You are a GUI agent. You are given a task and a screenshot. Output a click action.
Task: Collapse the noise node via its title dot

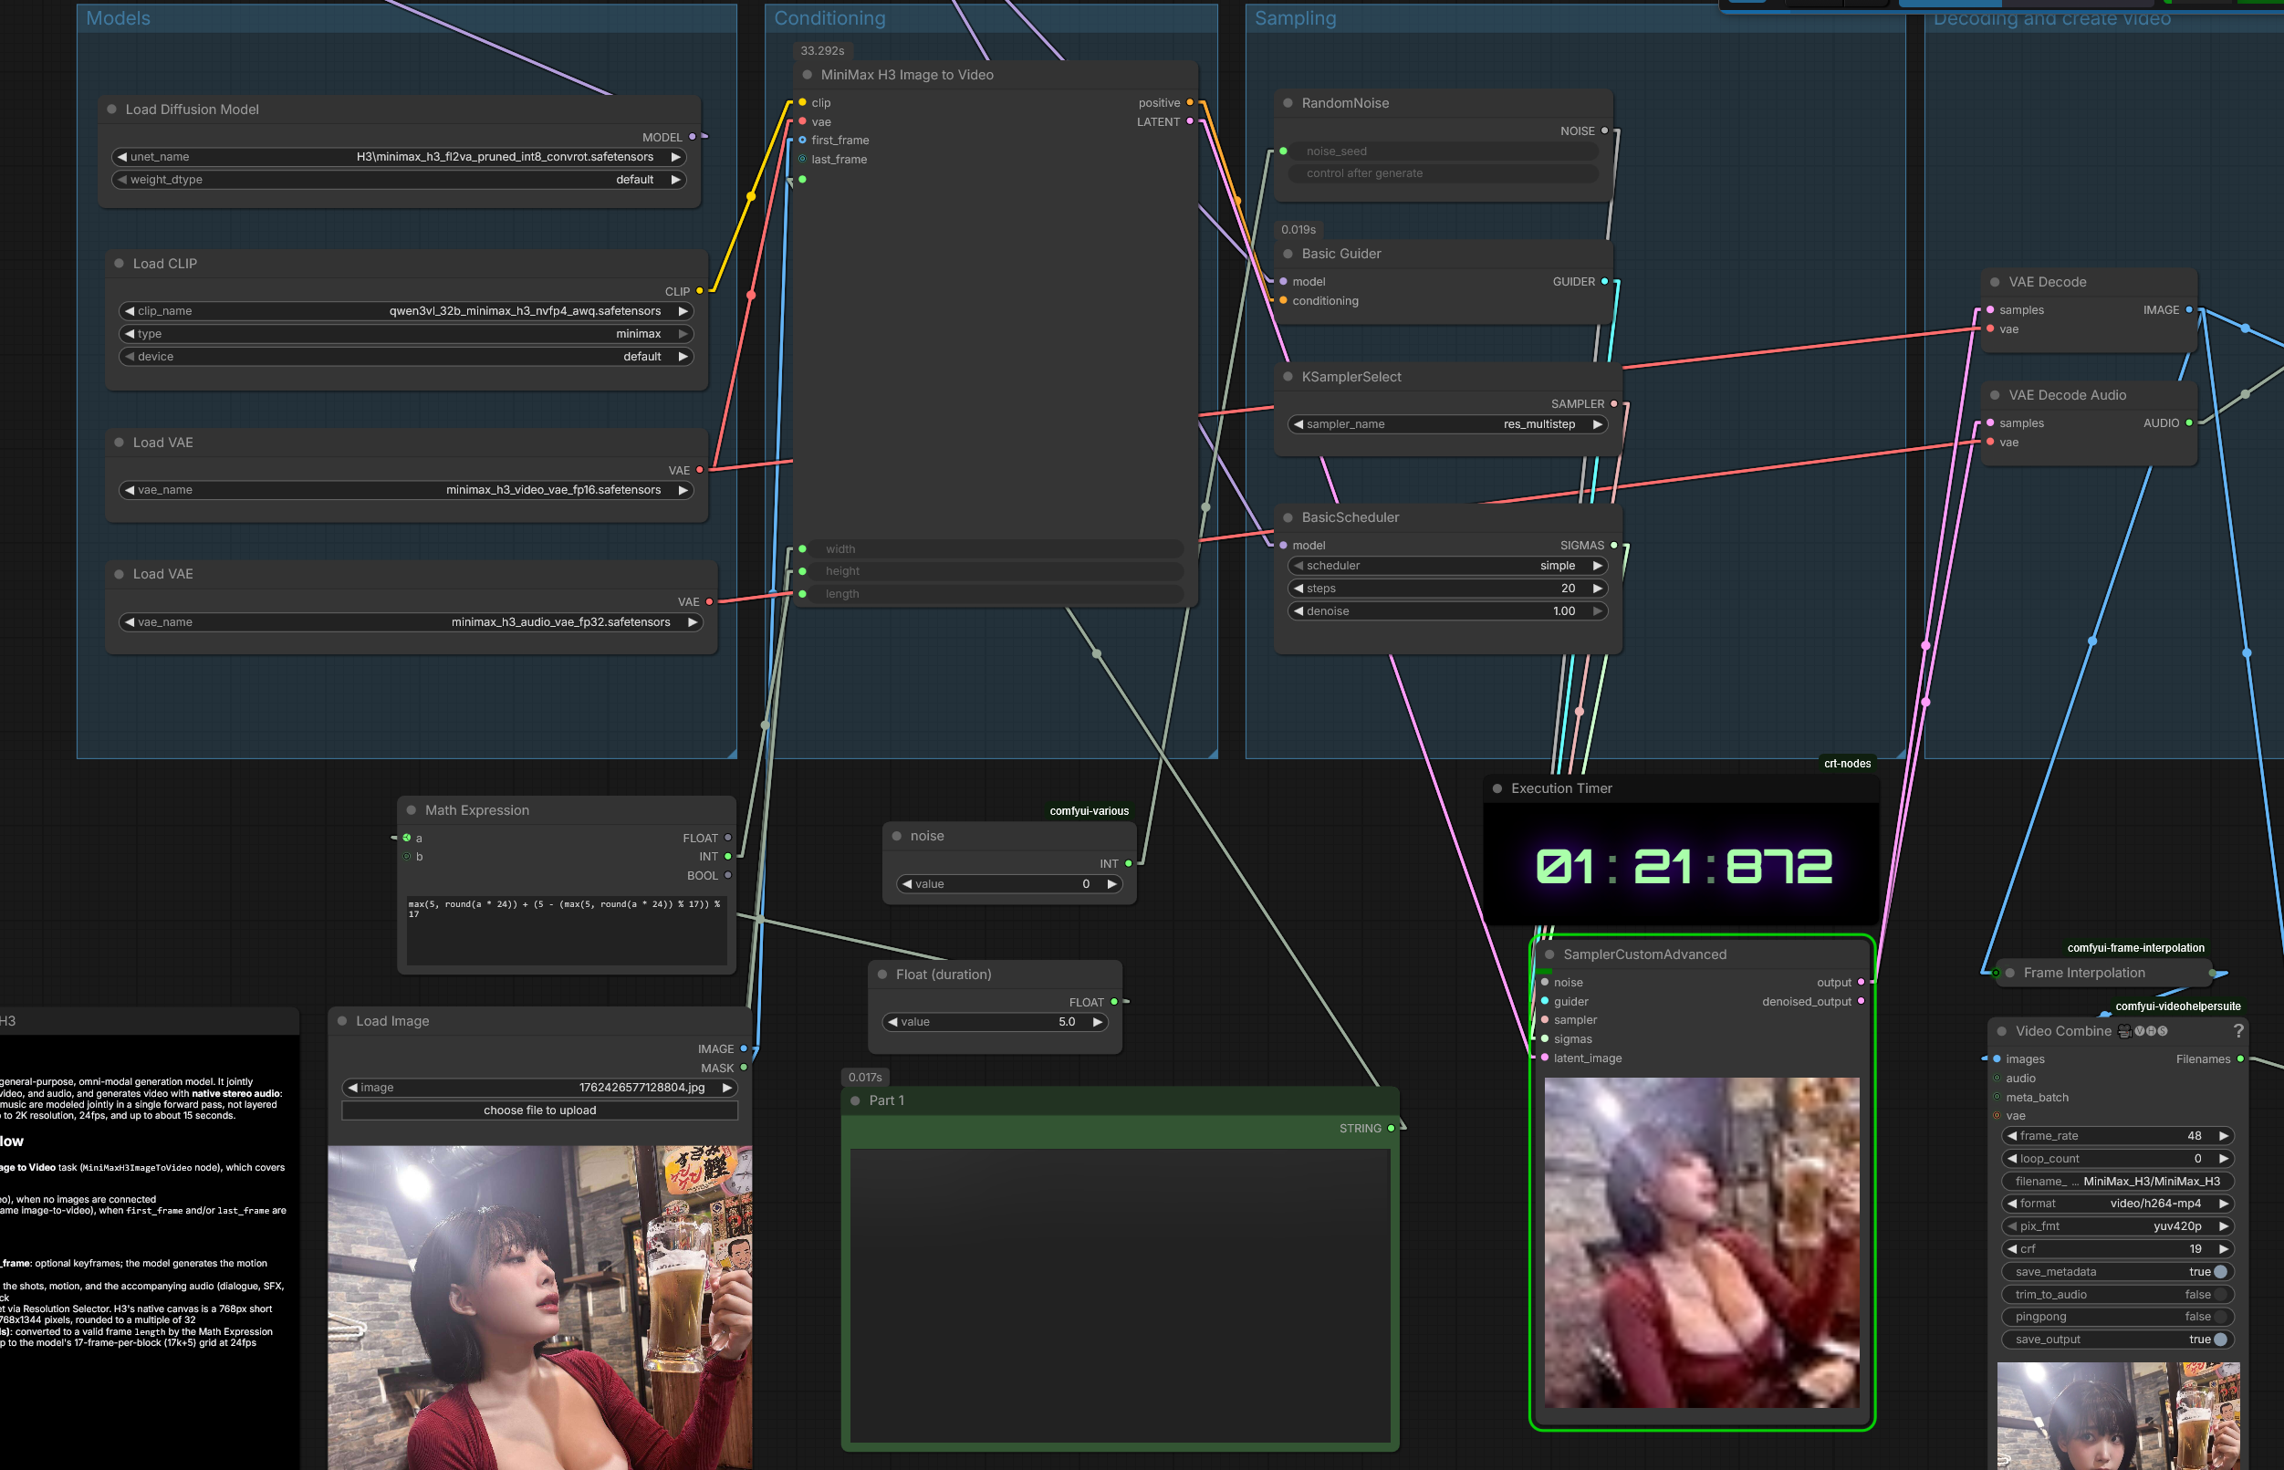(897, 836)
